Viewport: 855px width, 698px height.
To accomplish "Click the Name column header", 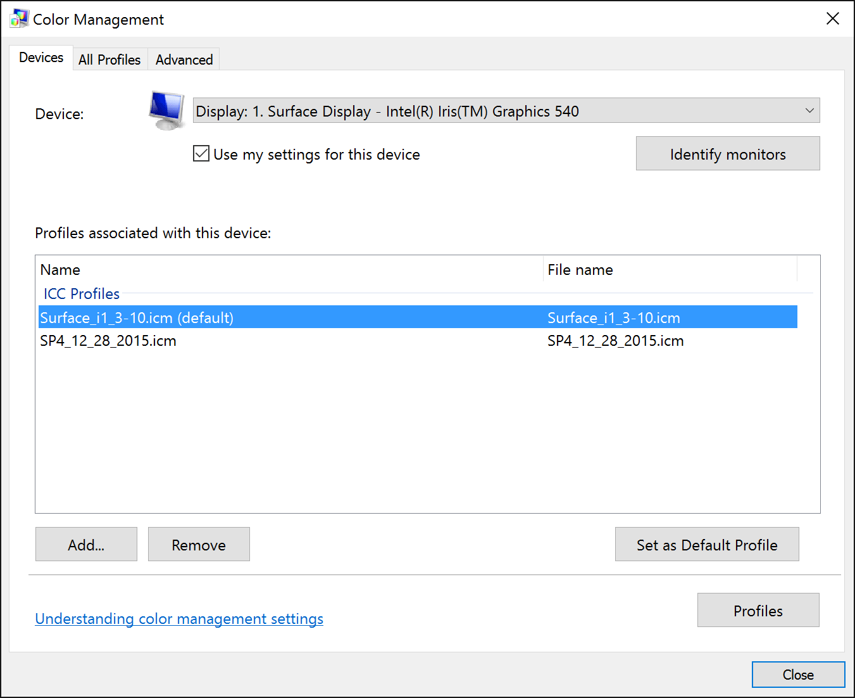I will click(x=290, y=270).
